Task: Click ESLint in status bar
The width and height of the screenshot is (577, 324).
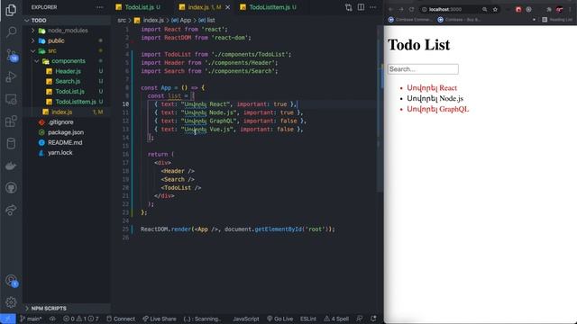Action: 308,319
